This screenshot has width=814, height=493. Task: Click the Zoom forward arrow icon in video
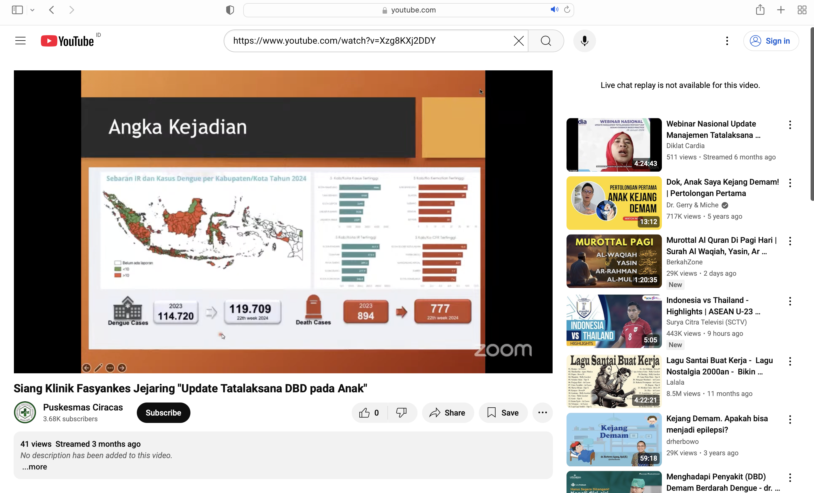122,368
